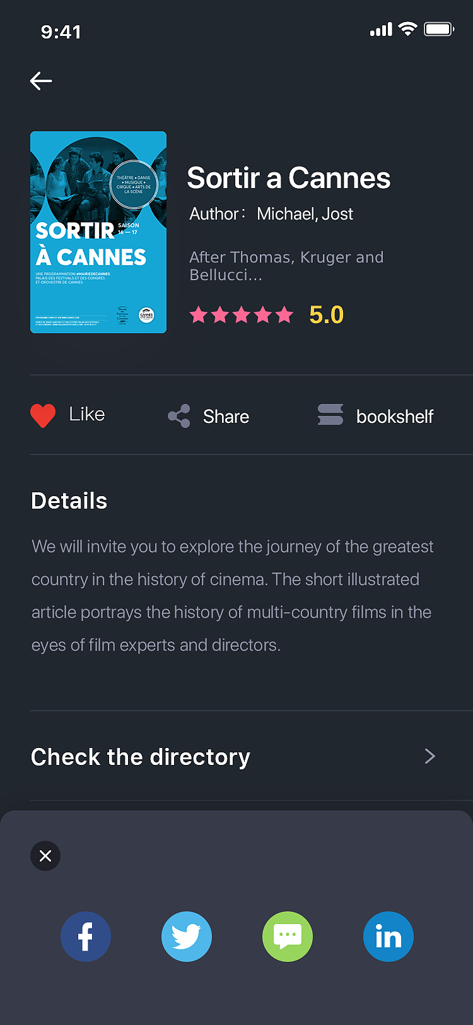This screenshot has height=1025, width=473.
Task: Tap the battery status icon
Action: click(438, 29)
